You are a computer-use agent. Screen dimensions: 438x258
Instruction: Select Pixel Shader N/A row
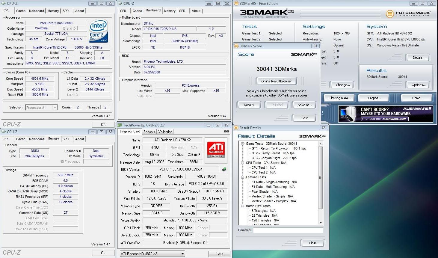(x=265, y=191)
